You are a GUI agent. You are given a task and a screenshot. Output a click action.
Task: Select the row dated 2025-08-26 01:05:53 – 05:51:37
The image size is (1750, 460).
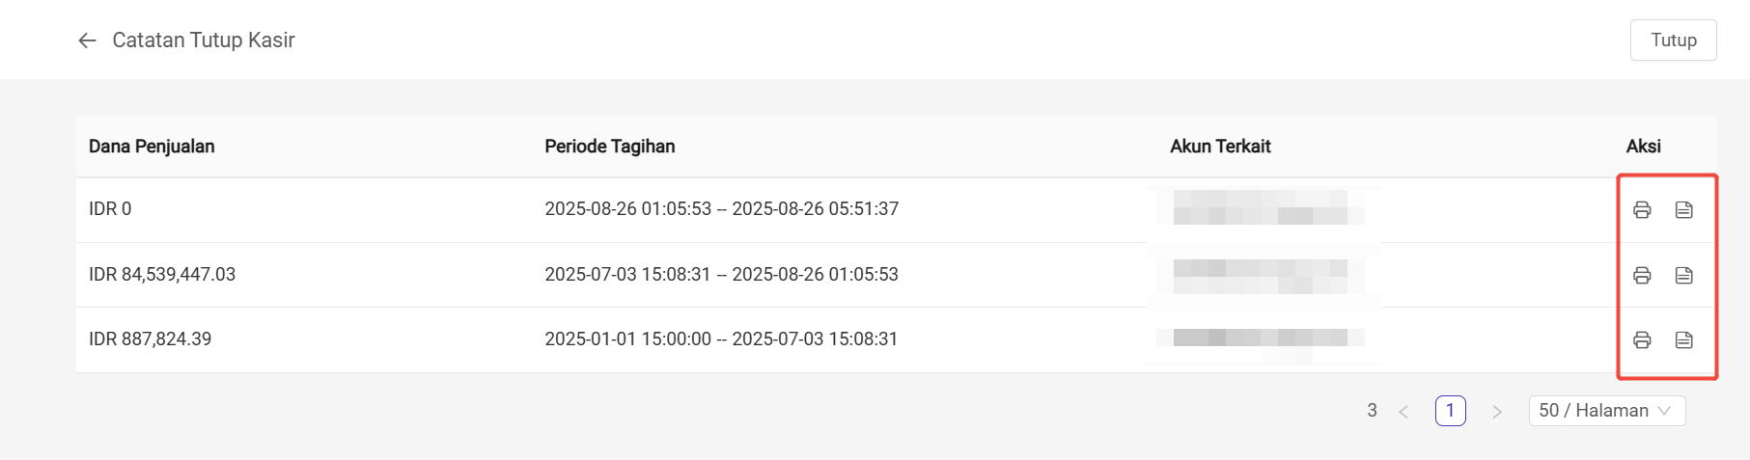(896, 209)
